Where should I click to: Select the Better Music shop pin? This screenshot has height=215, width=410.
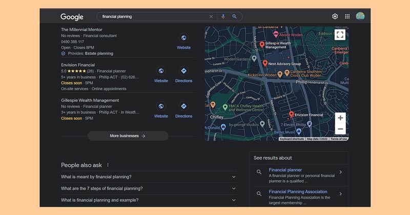click(x=299, y=132)
